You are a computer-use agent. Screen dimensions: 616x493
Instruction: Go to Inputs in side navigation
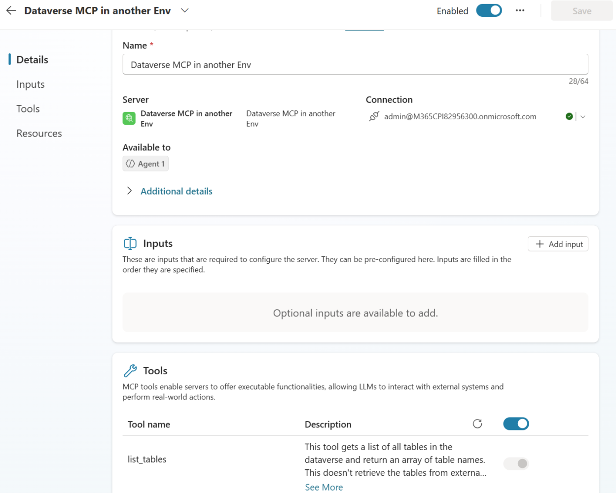point(31,84)
